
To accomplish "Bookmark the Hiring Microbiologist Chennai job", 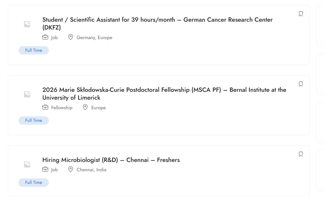I will click(x=301, y=154).
